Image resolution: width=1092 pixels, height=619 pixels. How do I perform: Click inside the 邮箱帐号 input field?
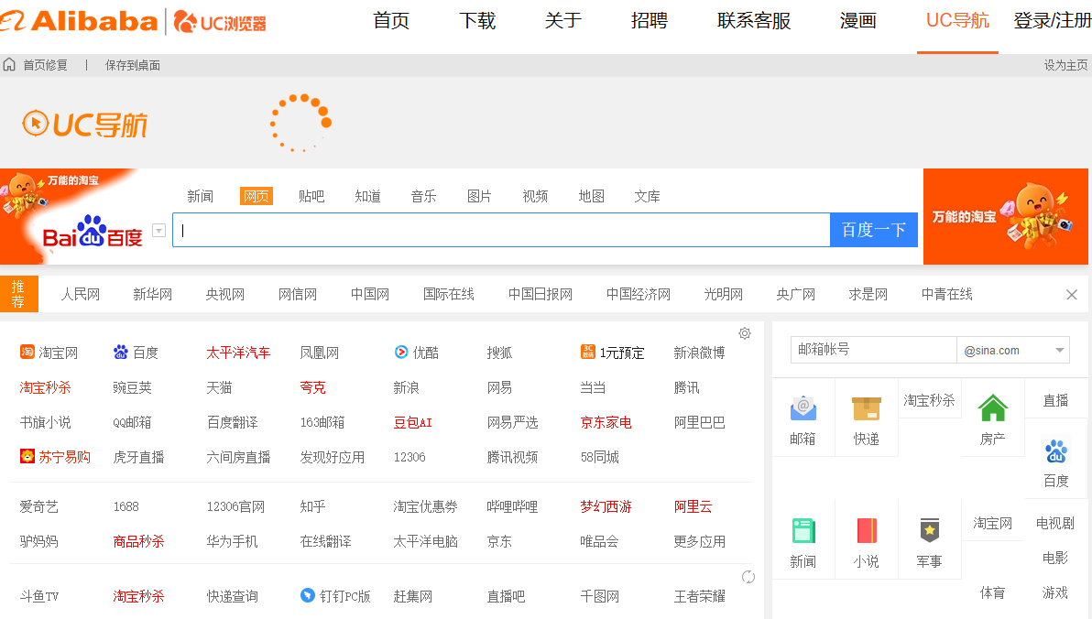873,350
